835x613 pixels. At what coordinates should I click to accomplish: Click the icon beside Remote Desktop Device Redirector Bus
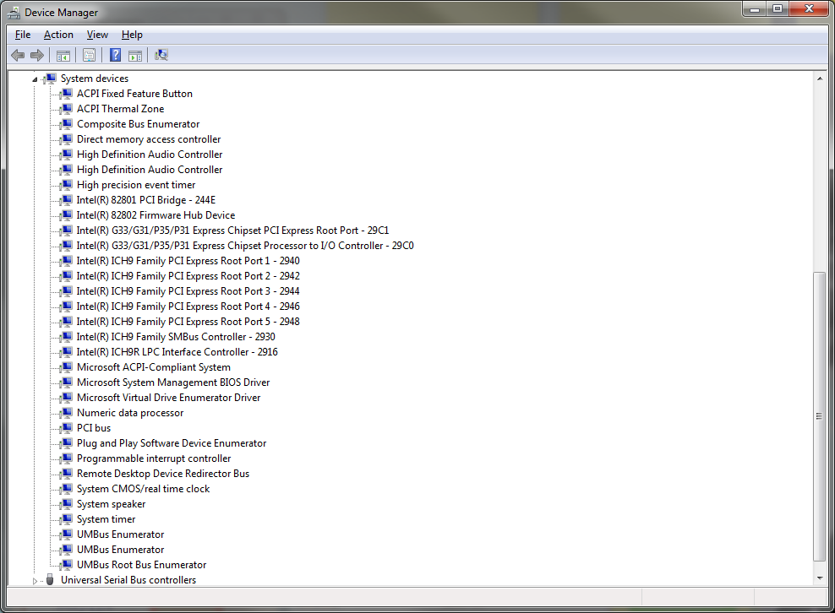point(67,474)
